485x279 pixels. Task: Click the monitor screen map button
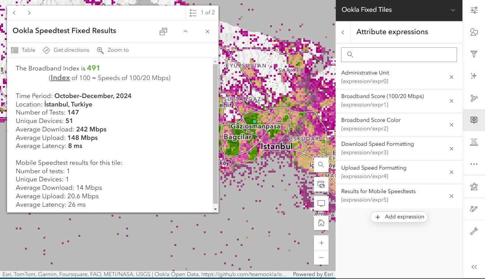click(321, 203)
